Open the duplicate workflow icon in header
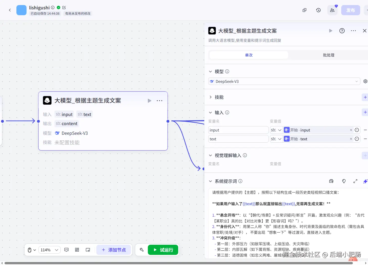The width and height of the screenshot is (368, 265). point(305,10)
